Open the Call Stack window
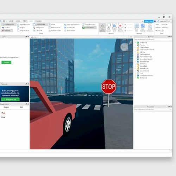 pyautogui.click(x=38, y=31)
